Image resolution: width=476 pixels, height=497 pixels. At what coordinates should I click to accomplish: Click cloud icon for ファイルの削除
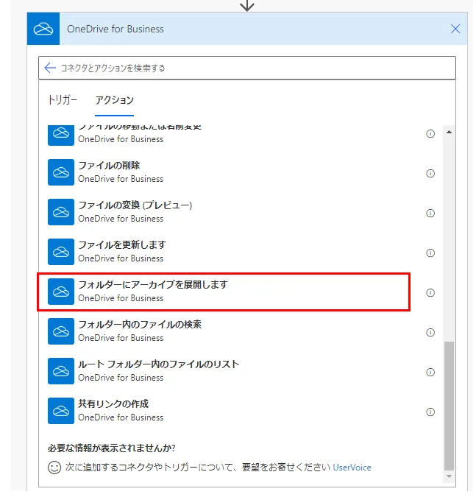[61, 172]
